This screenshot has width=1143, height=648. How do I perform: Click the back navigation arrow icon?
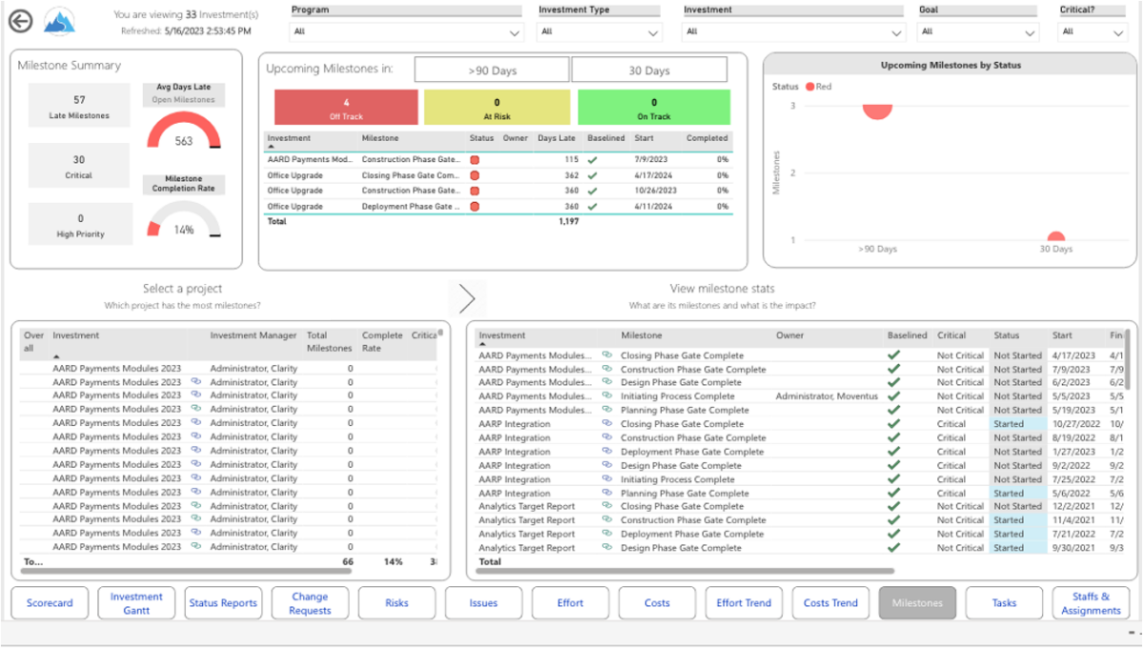pyautogui.click(x=20, y=21)
